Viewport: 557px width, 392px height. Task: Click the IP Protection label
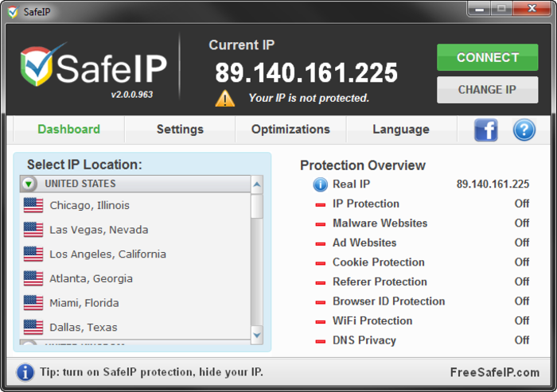[366, 204]
